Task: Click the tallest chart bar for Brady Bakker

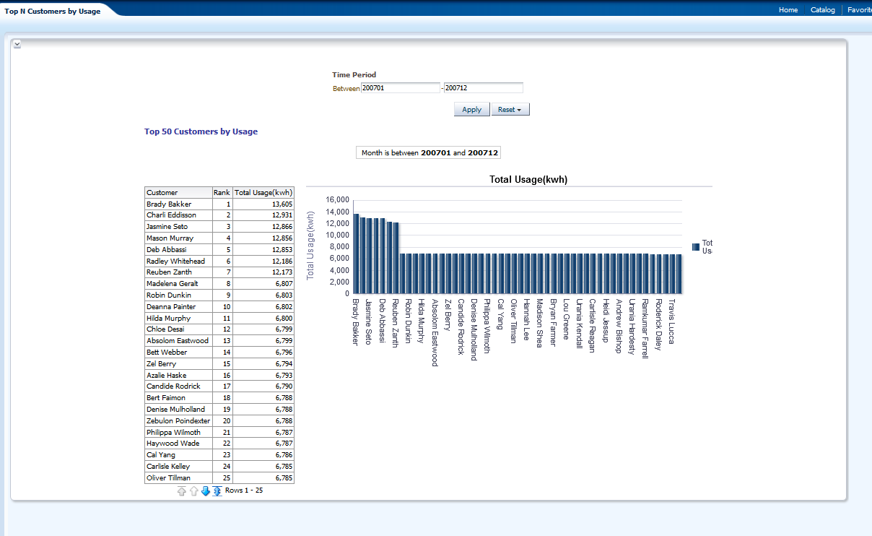Action: 356,254
